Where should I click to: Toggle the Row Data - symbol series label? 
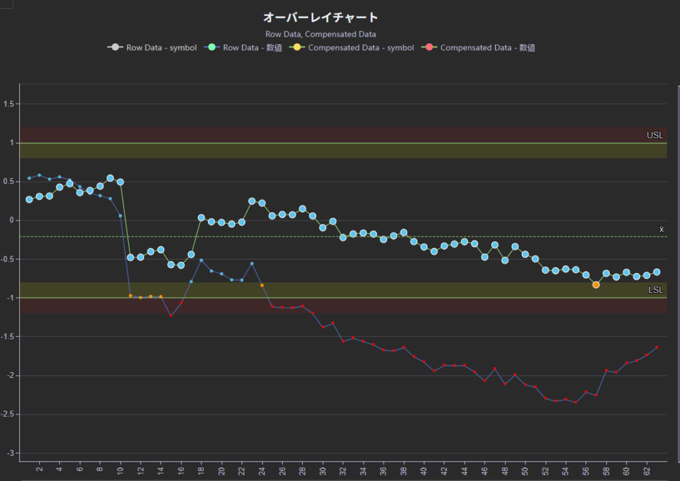161,48
